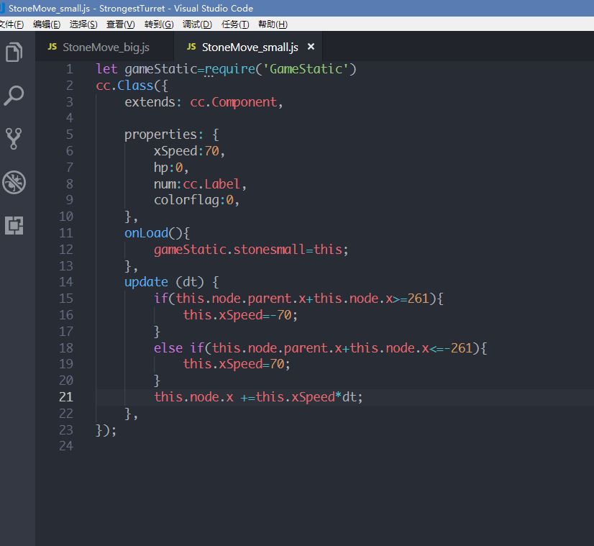
Task: Open the 调试(D) menu
Action: coord(197,24)
